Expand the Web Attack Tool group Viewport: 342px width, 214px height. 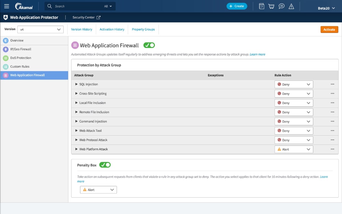click(76, 130)
